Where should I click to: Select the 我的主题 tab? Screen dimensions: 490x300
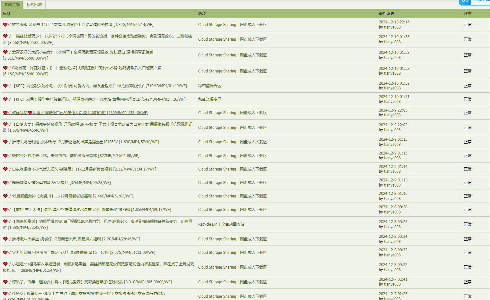pyautogui.click(x=12, y=5)
